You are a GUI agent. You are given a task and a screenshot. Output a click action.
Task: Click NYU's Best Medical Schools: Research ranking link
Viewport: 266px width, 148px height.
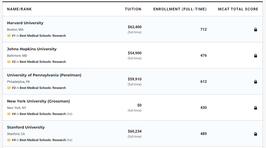tap(43, 114)
